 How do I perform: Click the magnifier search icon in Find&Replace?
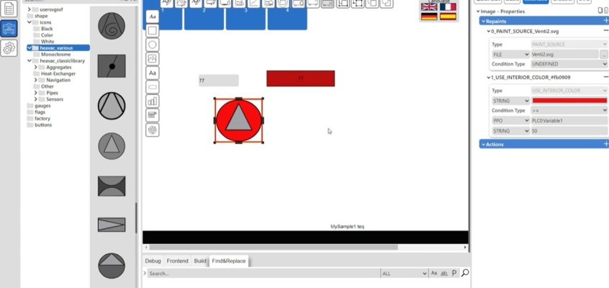(x=464, y=274)
